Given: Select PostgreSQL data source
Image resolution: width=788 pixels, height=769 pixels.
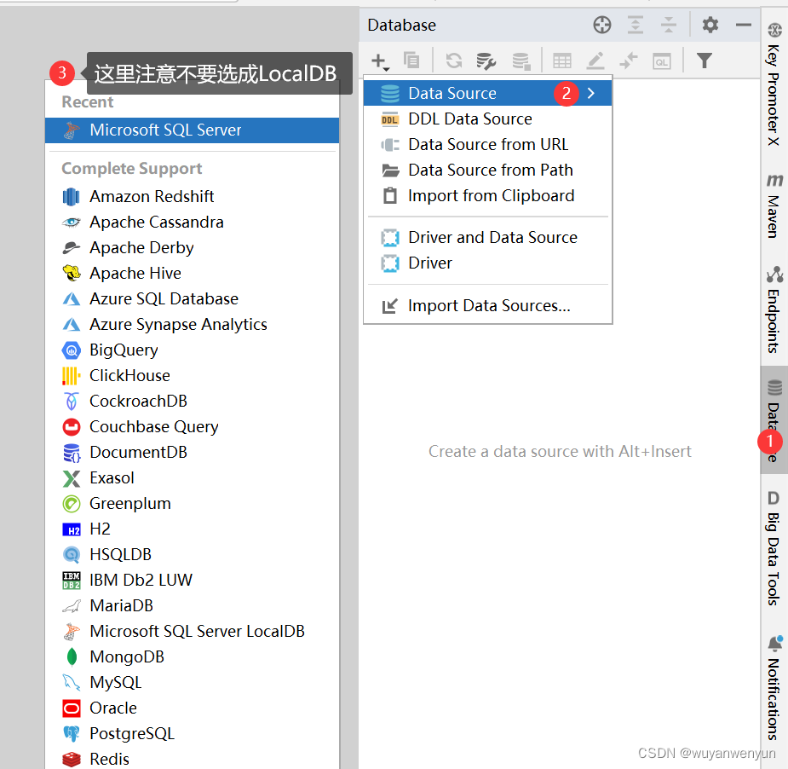Looking at the screenshot, I should pos(192,734).
